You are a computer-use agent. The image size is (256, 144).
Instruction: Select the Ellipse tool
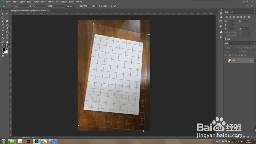[7, 38]
